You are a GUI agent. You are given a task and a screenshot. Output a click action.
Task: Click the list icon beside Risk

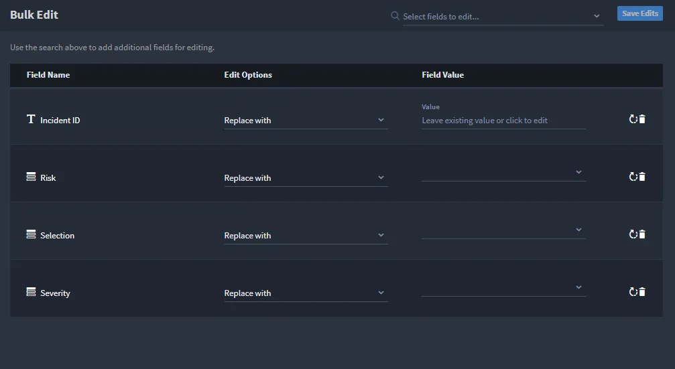click(31, 177)
